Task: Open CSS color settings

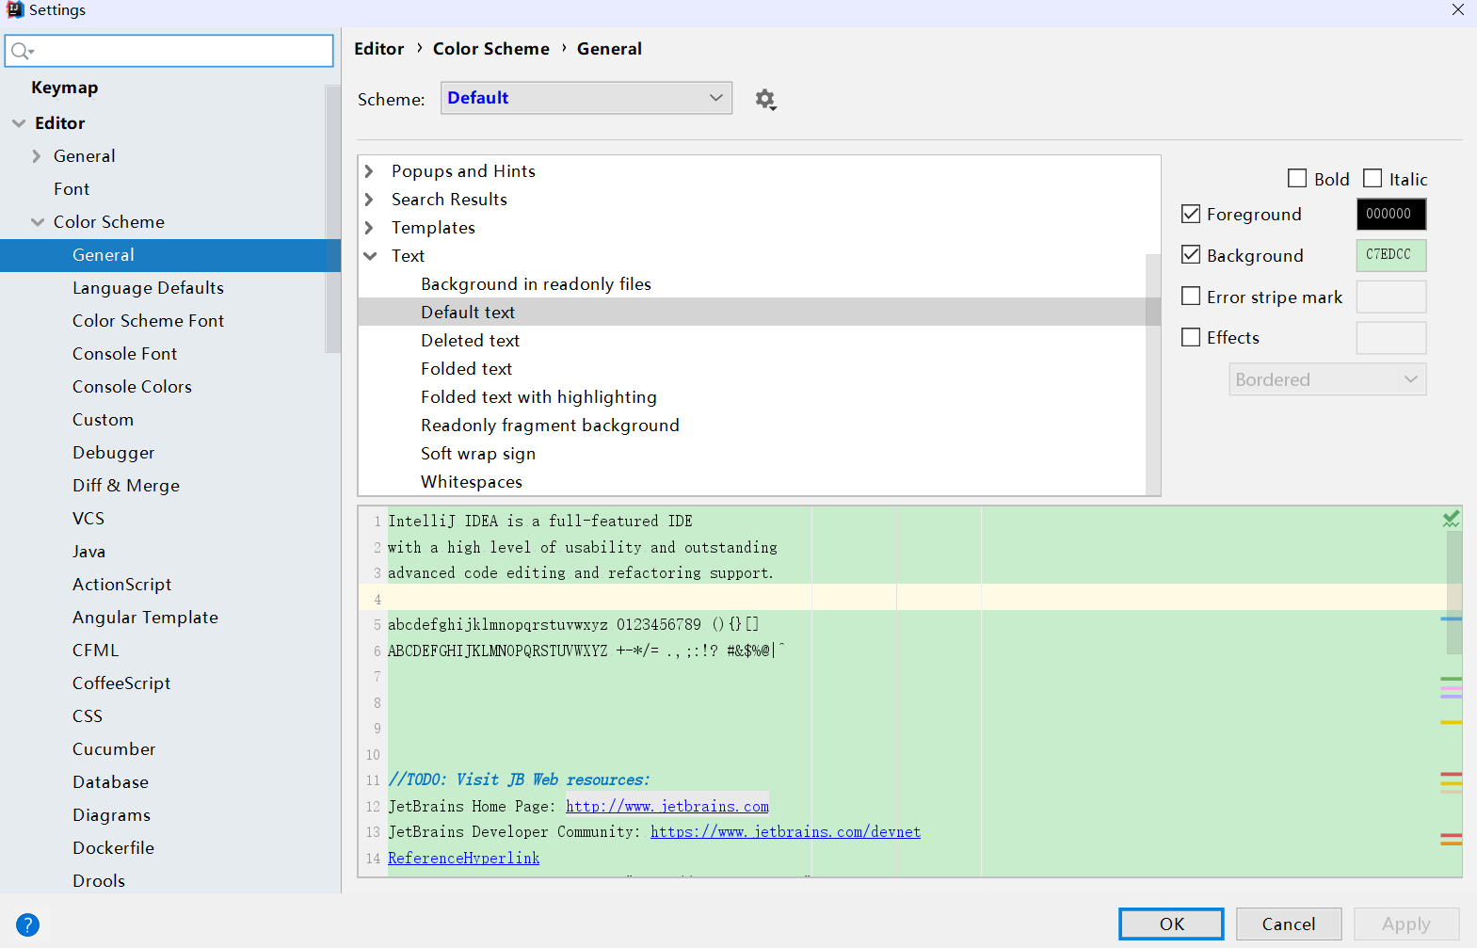Action: pyautogui.click(x=88, y=716)
